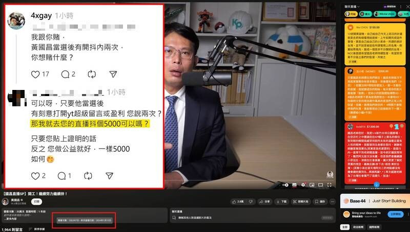This screenshot has height=232, width=410.
Task: Save video to a playlist (儲存)
Action: 320,201
